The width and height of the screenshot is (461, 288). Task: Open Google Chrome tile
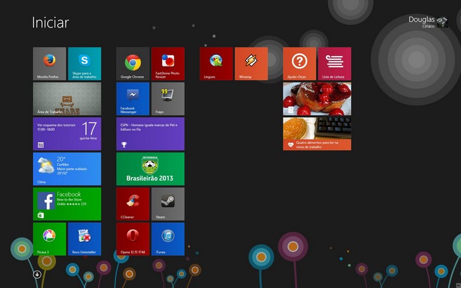(132, 64)
